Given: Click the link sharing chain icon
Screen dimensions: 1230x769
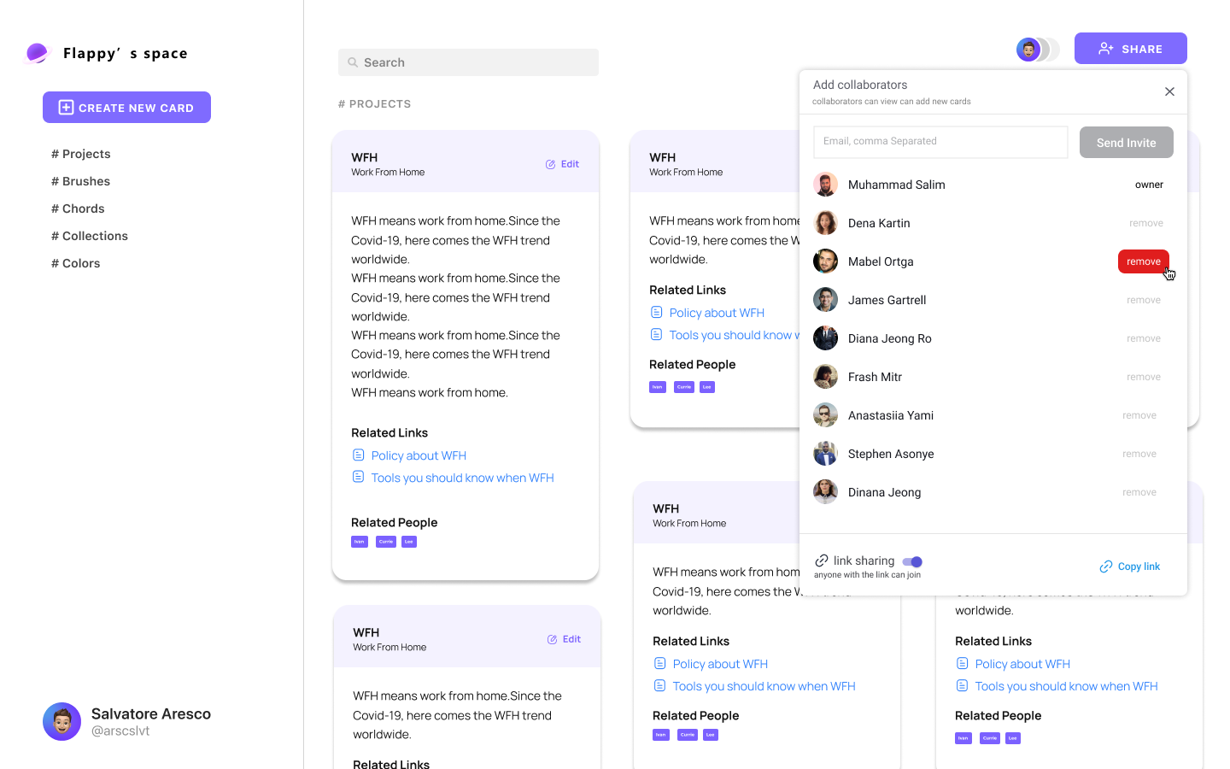Looking at the screenshot, I should [x=821, y=561].
